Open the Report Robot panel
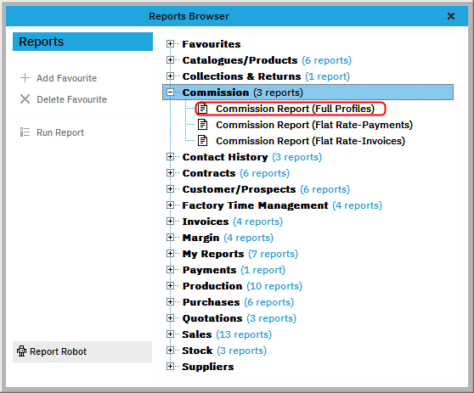This screenshot has width=474, height=393. pyautogui.click(x=82, y=351)
